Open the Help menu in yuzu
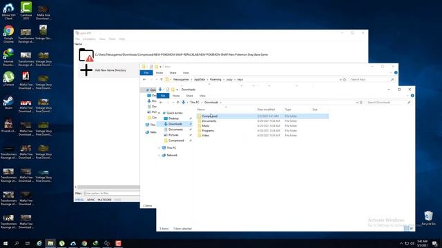 coord(122,39)
